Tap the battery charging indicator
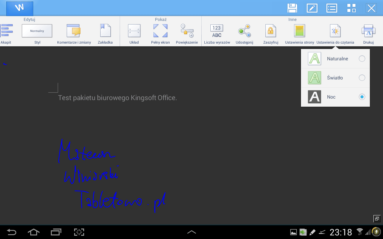 coord(376,232)
